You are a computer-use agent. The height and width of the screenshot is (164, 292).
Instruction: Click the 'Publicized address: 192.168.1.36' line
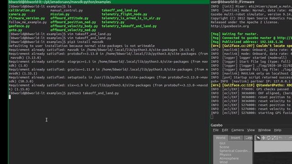[247, 42]
